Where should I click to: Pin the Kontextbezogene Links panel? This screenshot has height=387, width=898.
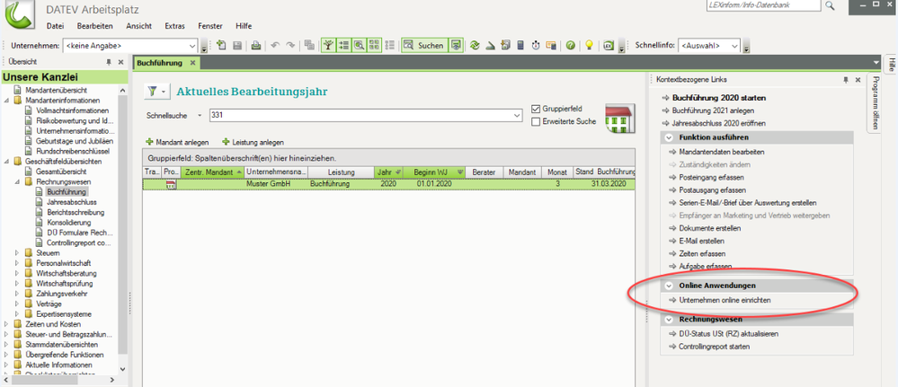(x=846, y=80)
